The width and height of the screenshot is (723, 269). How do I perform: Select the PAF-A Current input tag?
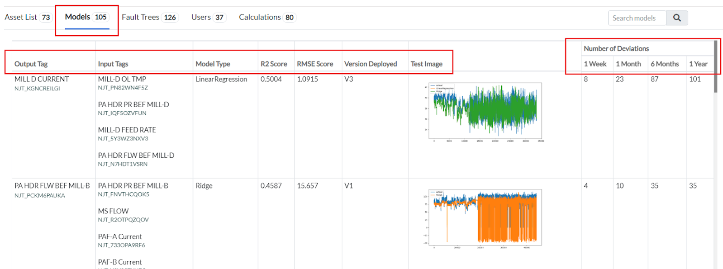120,236
